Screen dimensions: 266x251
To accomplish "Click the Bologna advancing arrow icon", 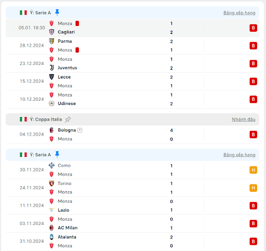I will point(79,130).
